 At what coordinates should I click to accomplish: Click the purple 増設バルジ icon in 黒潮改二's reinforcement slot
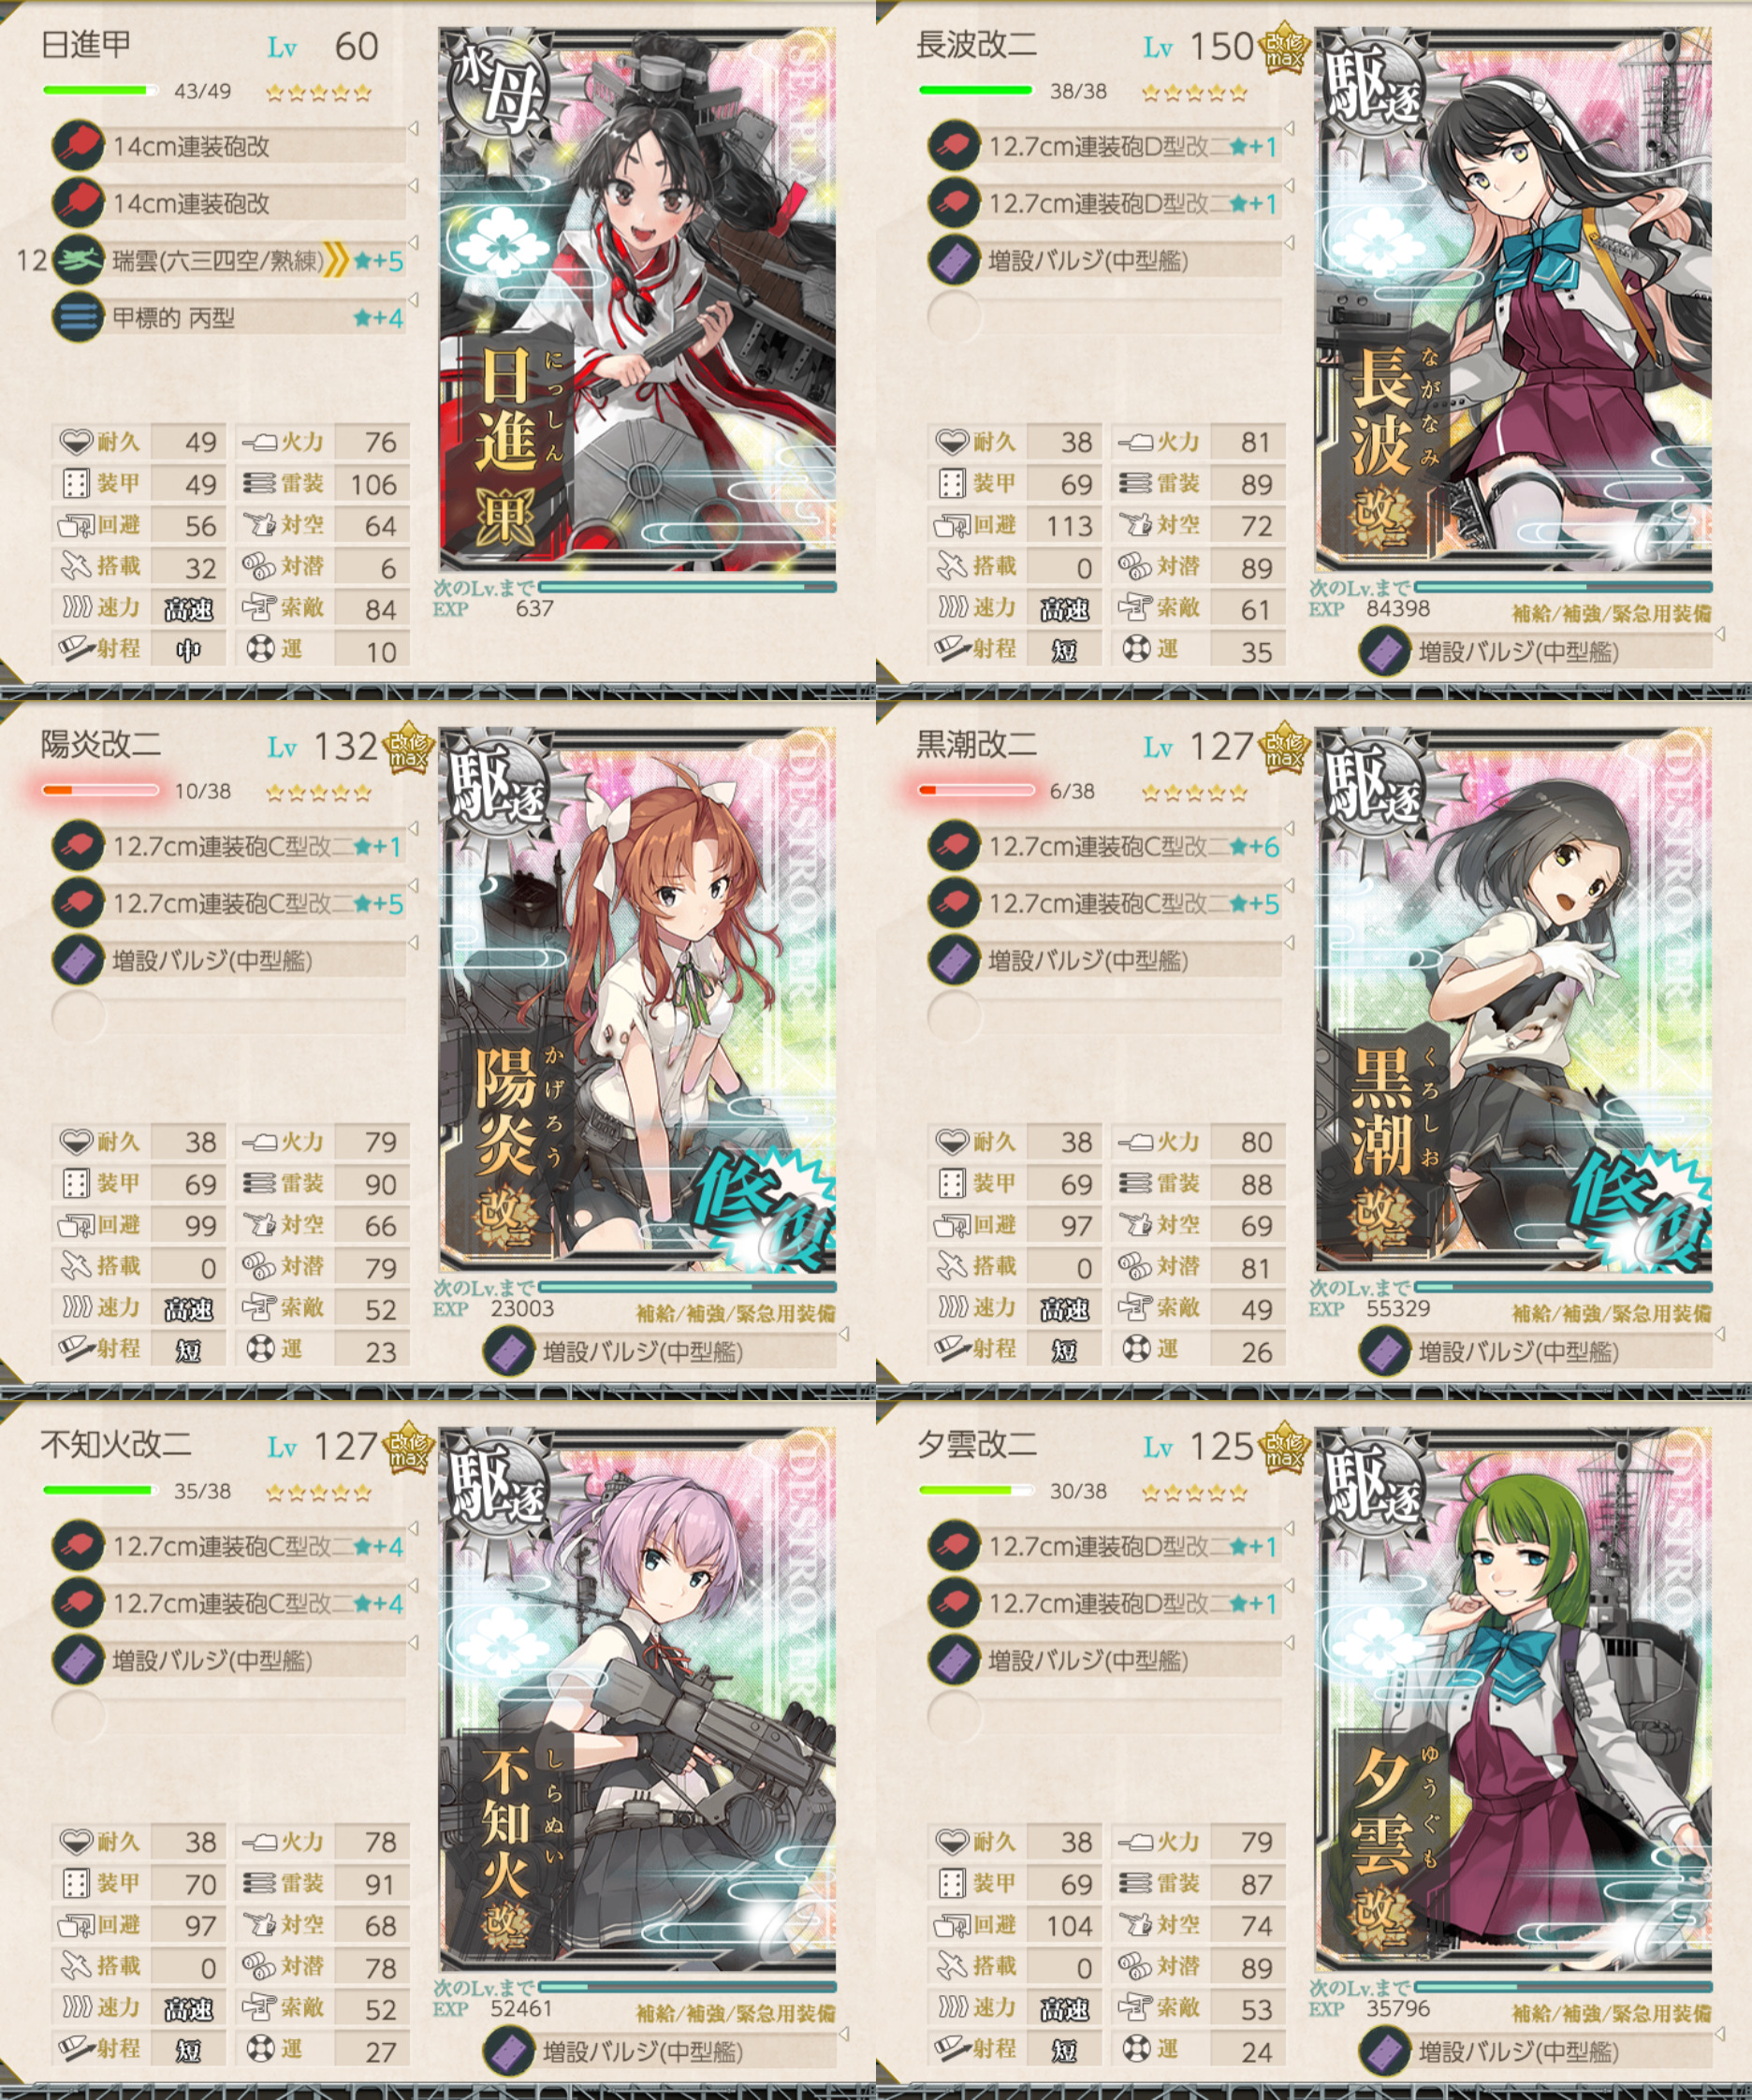pos(1385,1352)
